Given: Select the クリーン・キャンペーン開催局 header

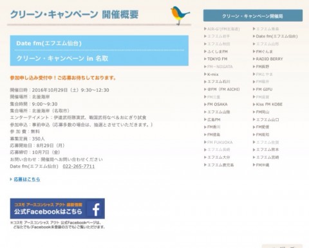Looking at the screenshot, I should pyautogui.click(x=253, y=15).
